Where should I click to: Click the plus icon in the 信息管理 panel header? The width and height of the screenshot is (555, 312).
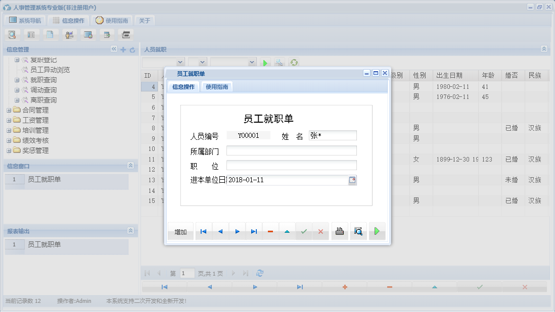point(124,50)
